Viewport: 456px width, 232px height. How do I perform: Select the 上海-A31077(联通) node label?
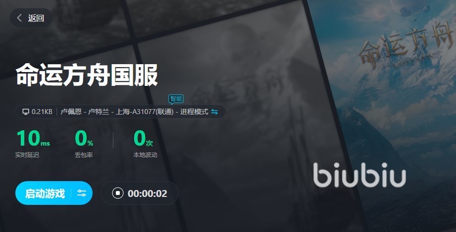point(145,112)
